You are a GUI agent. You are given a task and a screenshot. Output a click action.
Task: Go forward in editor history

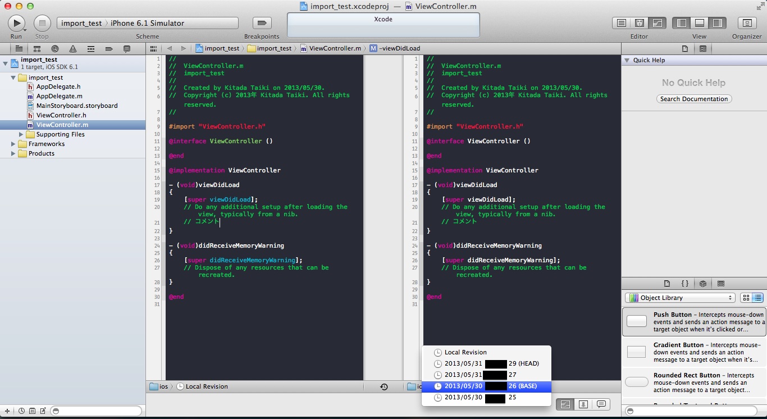click(x=183, y=49)
